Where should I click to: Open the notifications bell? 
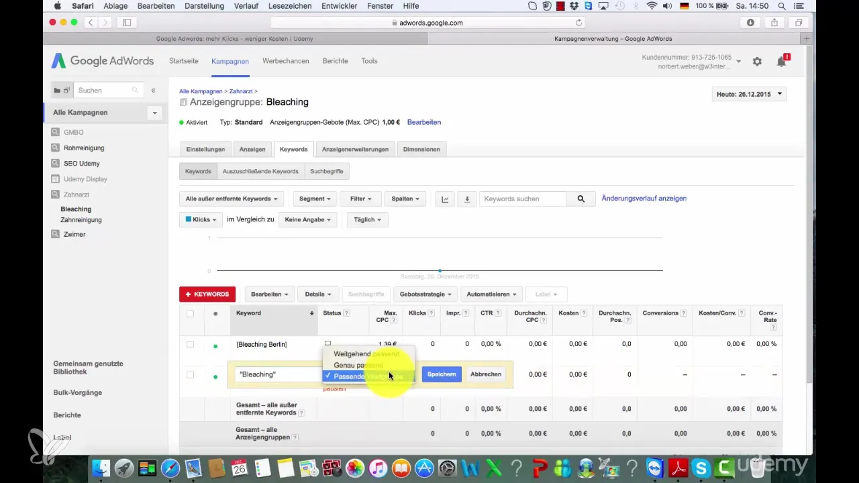(781, 61)
